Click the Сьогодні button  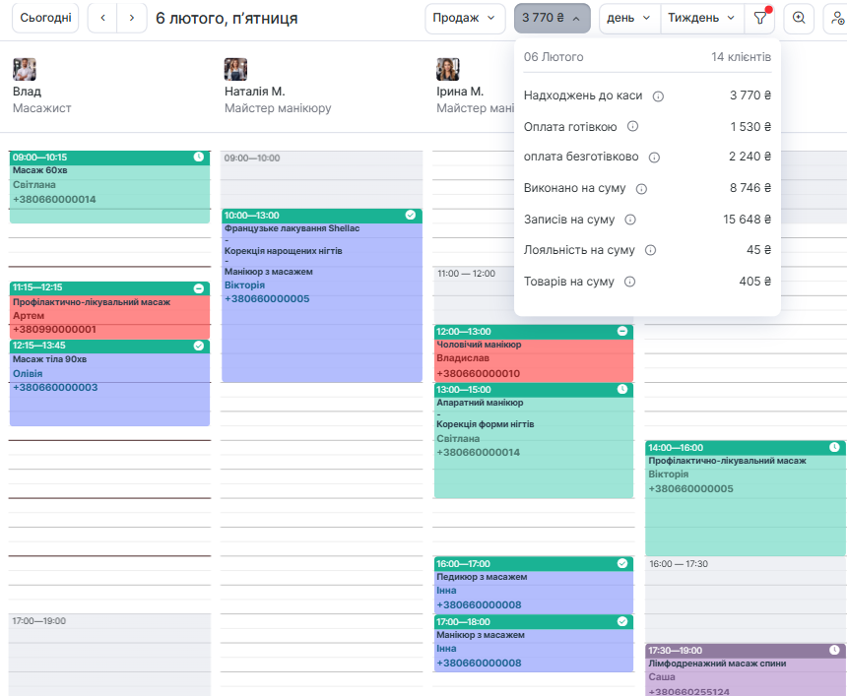[45, 18]
